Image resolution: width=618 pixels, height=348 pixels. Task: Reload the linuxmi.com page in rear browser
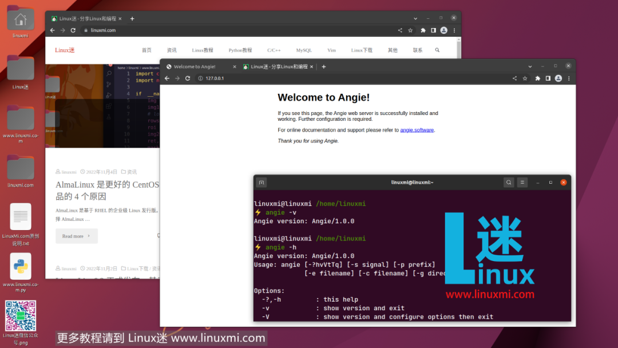[x=73, y=30]
